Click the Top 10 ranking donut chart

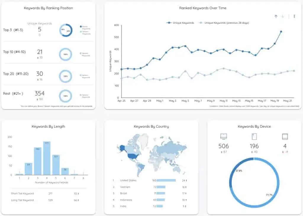pos(65,53)
